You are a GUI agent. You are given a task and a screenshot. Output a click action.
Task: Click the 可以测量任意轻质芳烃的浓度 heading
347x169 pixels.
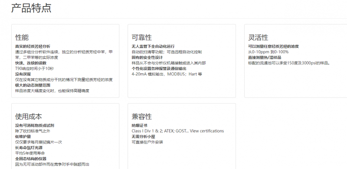[x=273, y=46]
